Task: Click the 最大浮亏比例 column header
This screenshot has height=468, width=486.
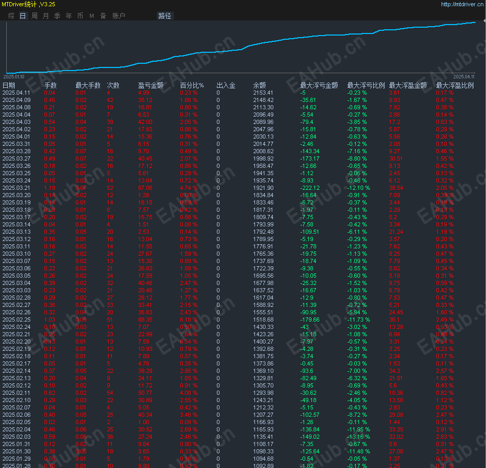Action: [x=366, y=85]
